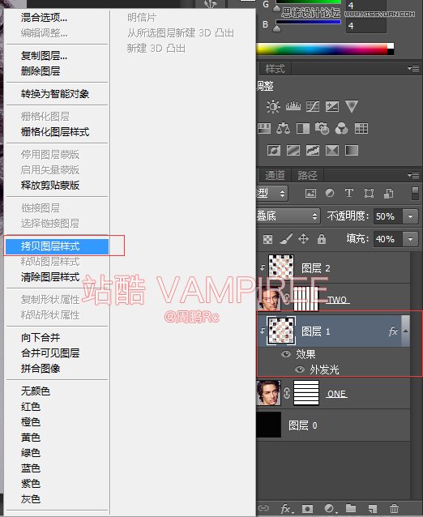This screenshot has width=423, height=517.
Task: Toggle lock all
Action: pyautogui.click(x=322, y=239)
